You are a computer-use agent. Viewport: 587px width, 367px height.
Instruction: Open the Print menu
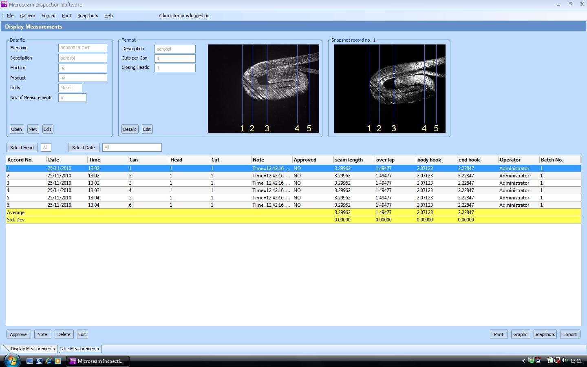tap(66, 15)
